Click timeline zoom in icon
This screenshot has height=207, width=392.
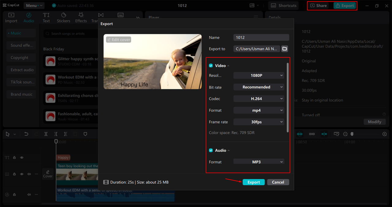(385, 134)
